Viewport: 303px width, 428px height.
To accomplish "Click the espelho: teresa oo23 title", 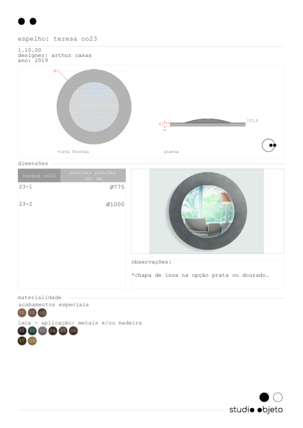I will (57, 39).
